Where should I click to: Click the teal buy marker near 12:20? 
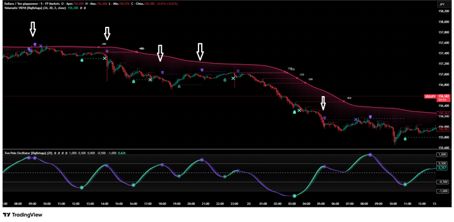[x=82, y=61]
